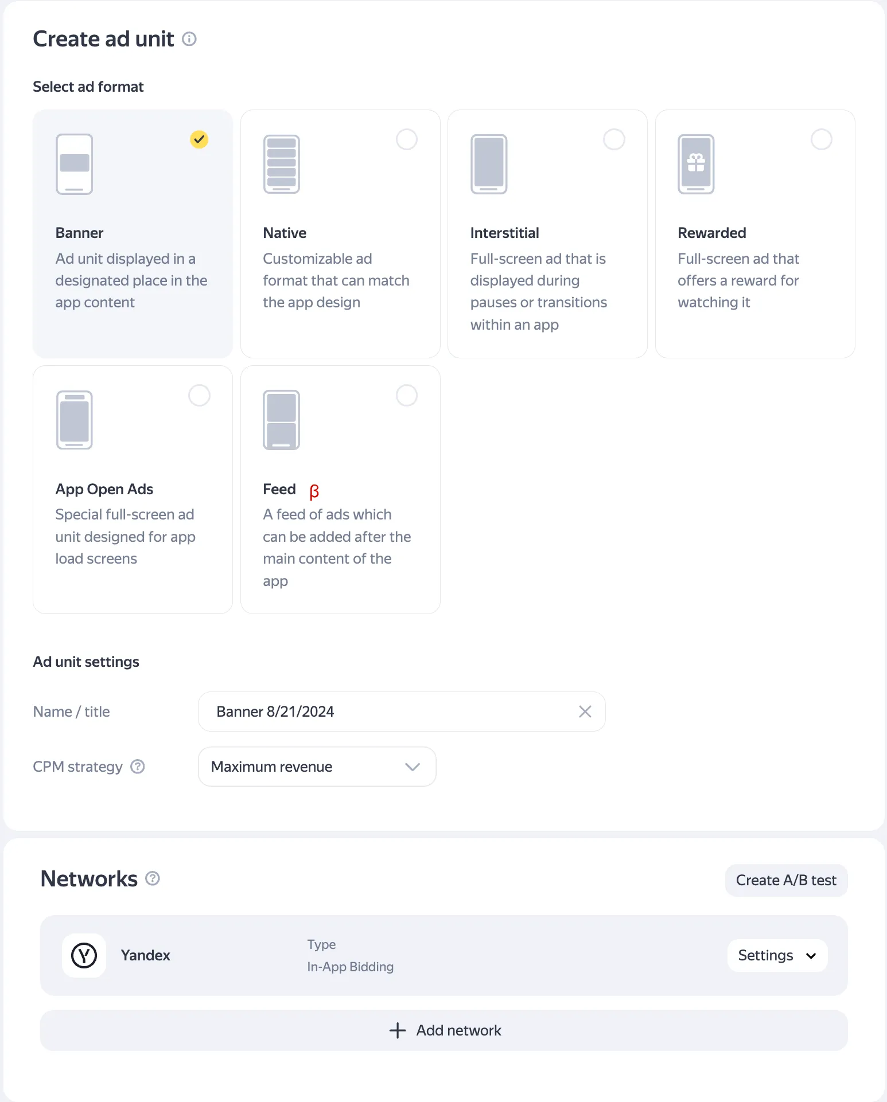The image size is (887, 1102).
Task: Clear the Name / title field with X
Action: [585, 712]
